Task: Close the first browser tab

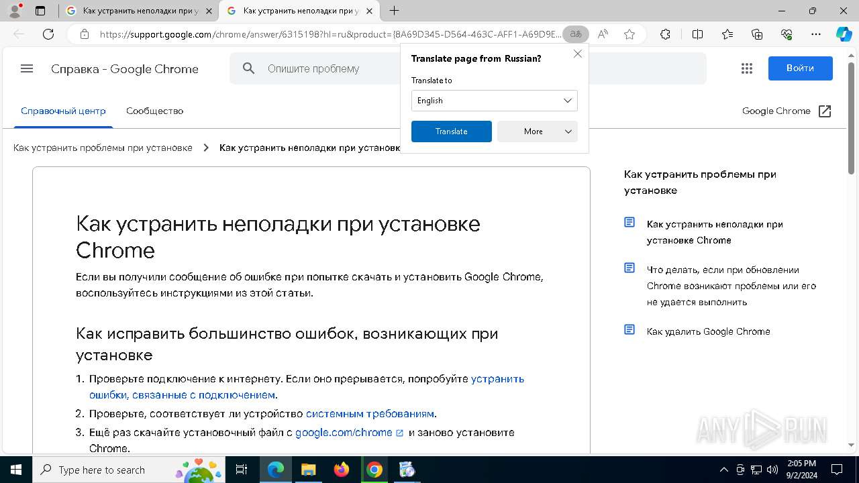Action: coord(209,11)
